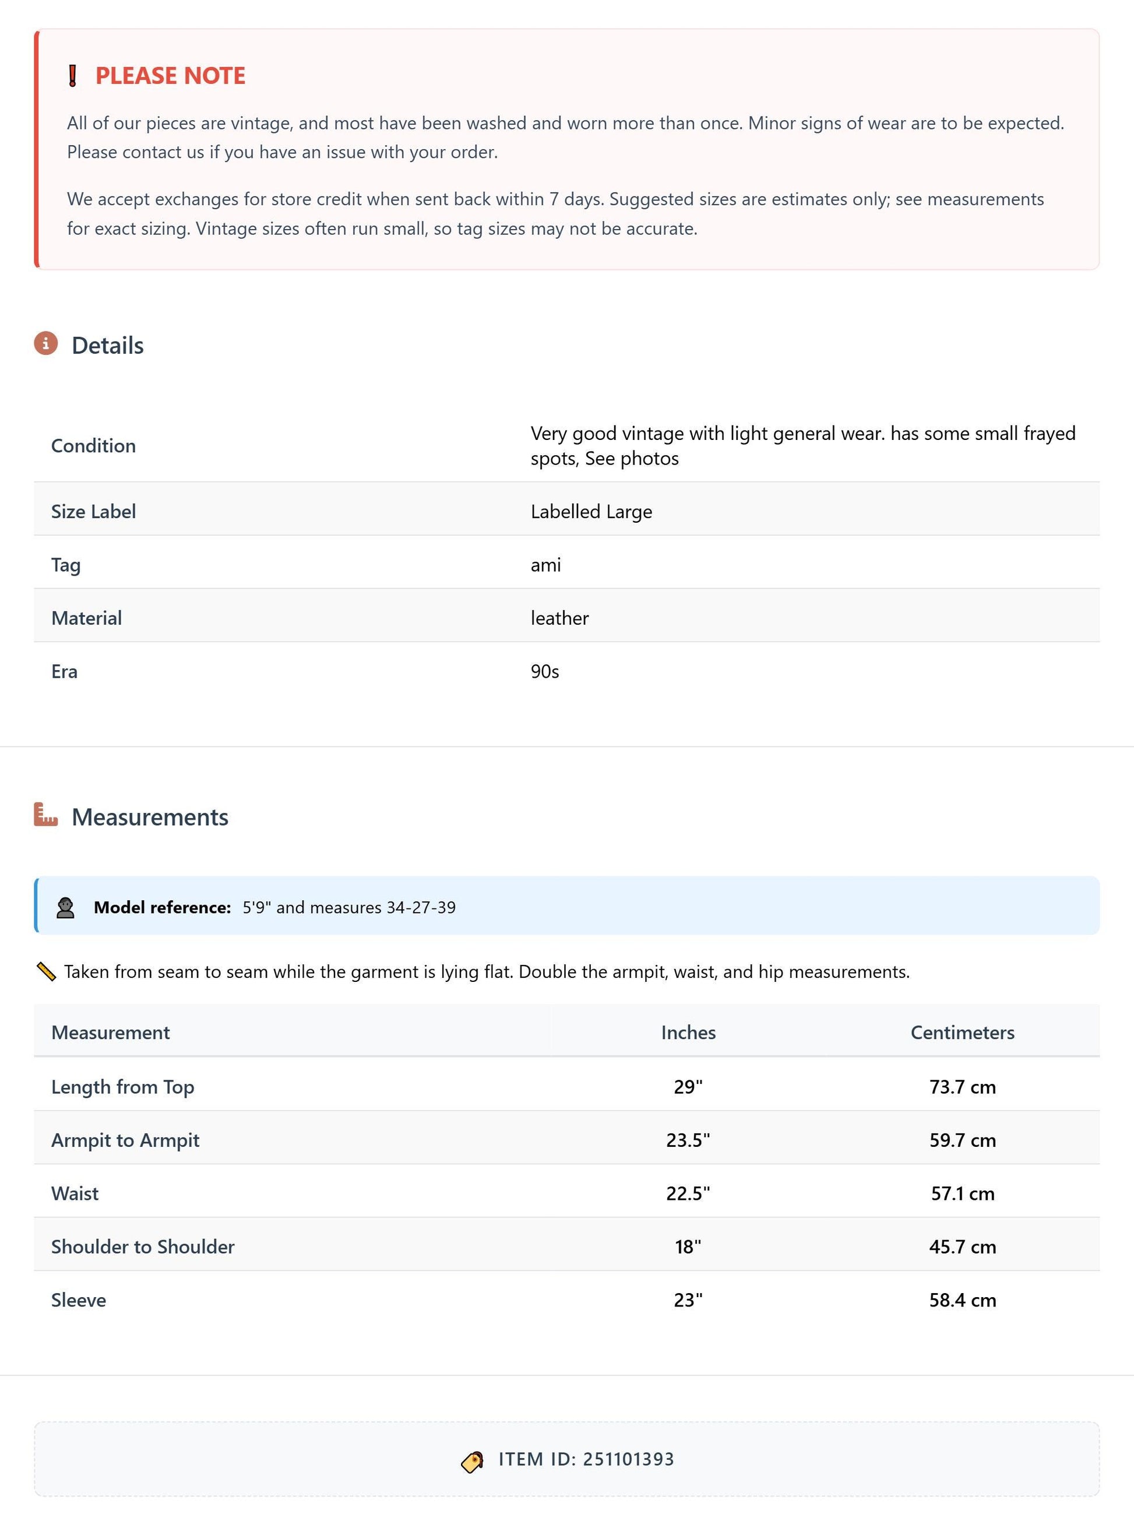This screenshot has width=1134, height=1525.
Task: Click the Inches column header
Action: pos(689,1032)
